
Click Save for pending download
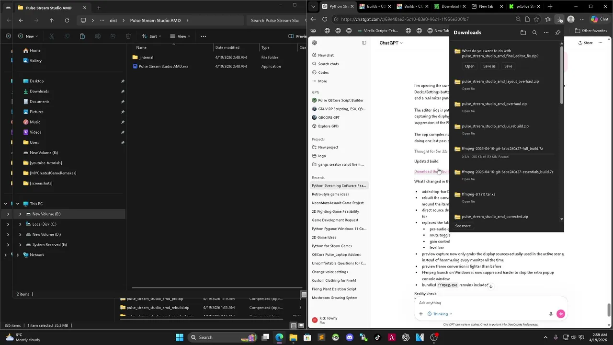(x=508, y=66)
